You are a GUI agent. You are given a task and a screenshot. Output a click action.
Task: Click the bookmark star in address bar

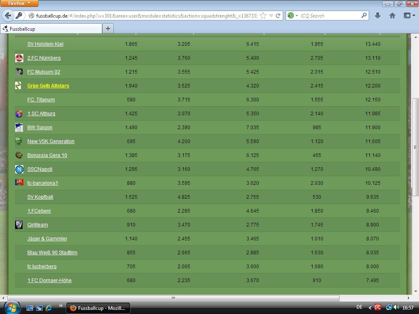pos(263,16)
